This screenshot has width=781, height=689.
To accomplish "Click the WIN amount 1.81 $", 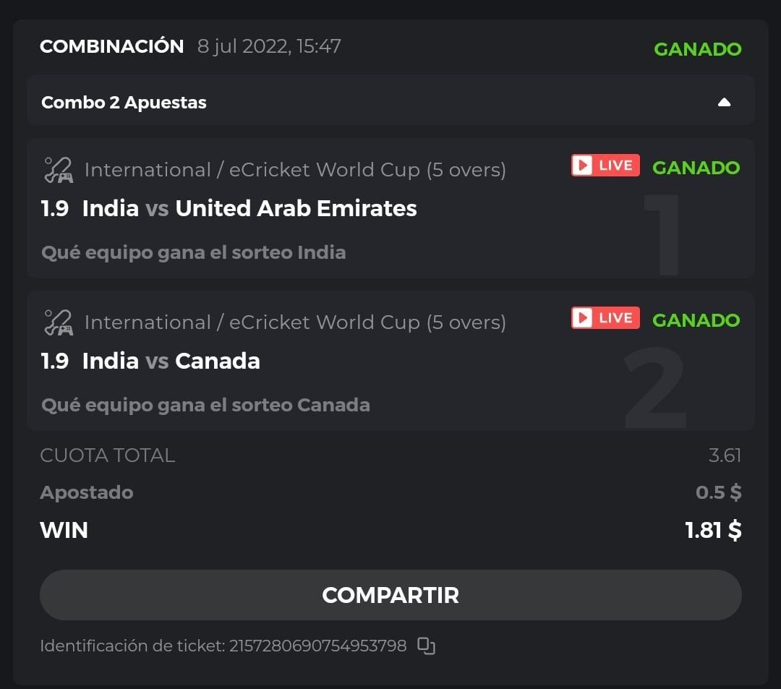I will tap(713, 530).
